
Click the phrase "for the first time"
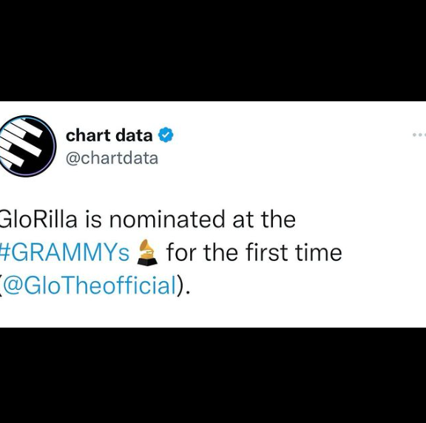[x=254, y=252]
